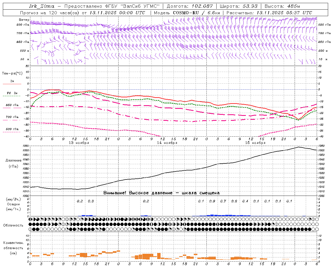Image resolution: width=332 pixels, height=266 pixels.
Task: Click the 0.9 precipitation value
Action: pyautogui.click(x=212, y=201)
